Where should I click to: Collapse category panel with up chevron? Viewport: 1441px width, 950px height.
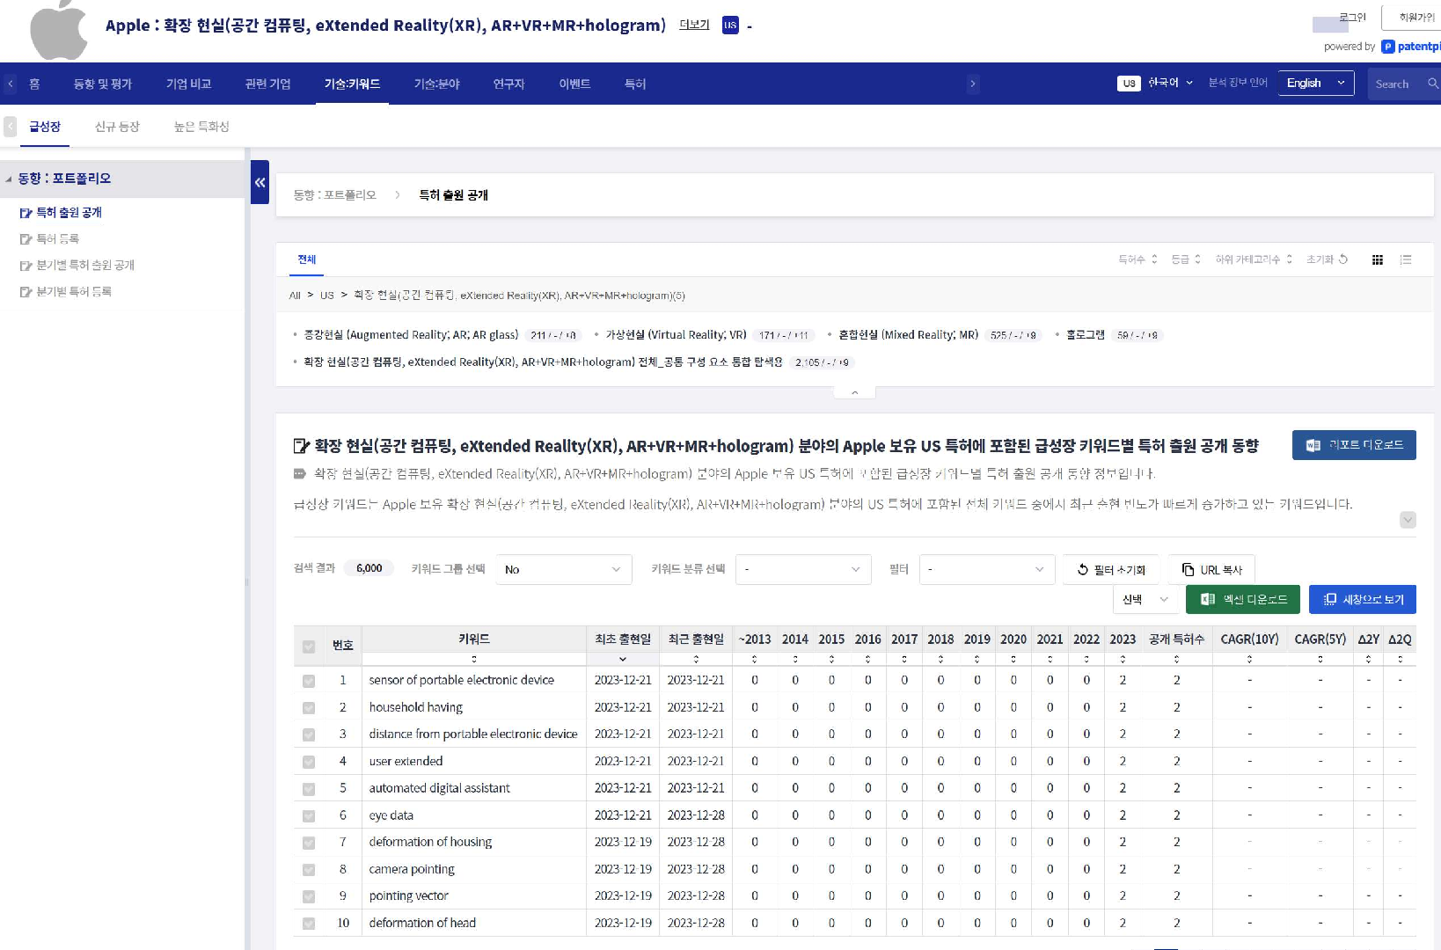(x=854, y=392)
